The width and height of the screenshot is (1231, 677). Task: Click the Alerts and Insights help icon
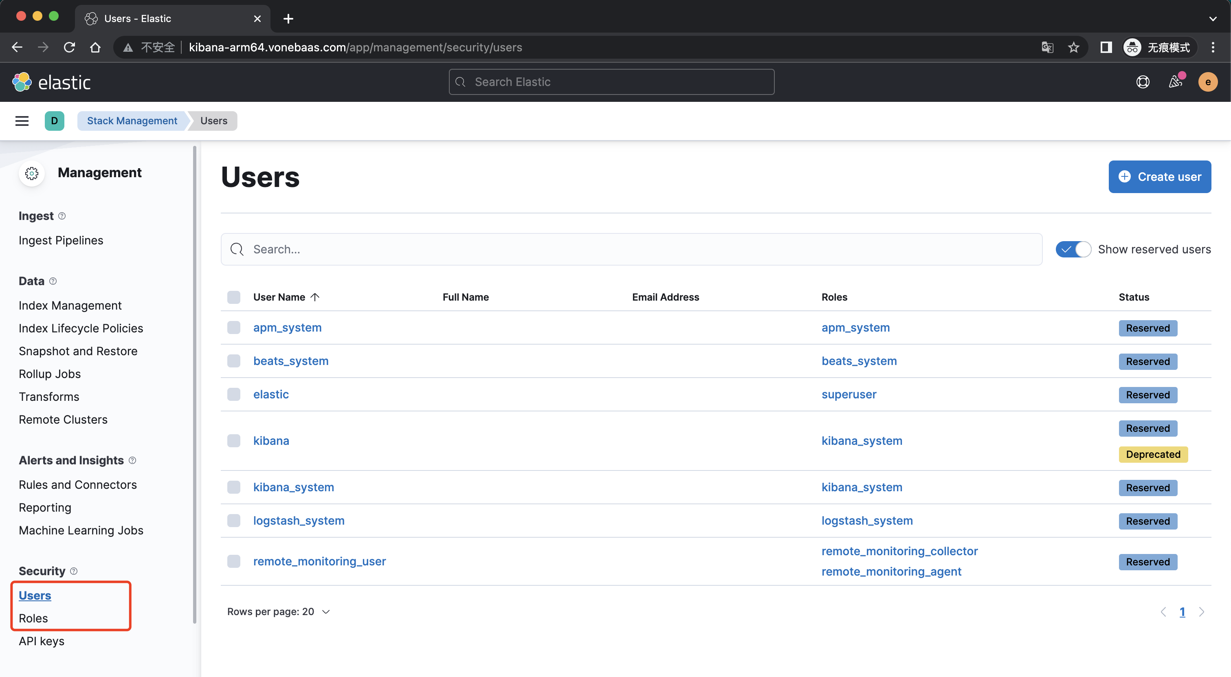(x=132, y=460)
